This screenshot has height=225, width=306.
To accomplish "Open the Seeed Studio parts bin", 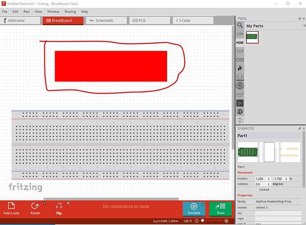I will (x=240, y=77).
